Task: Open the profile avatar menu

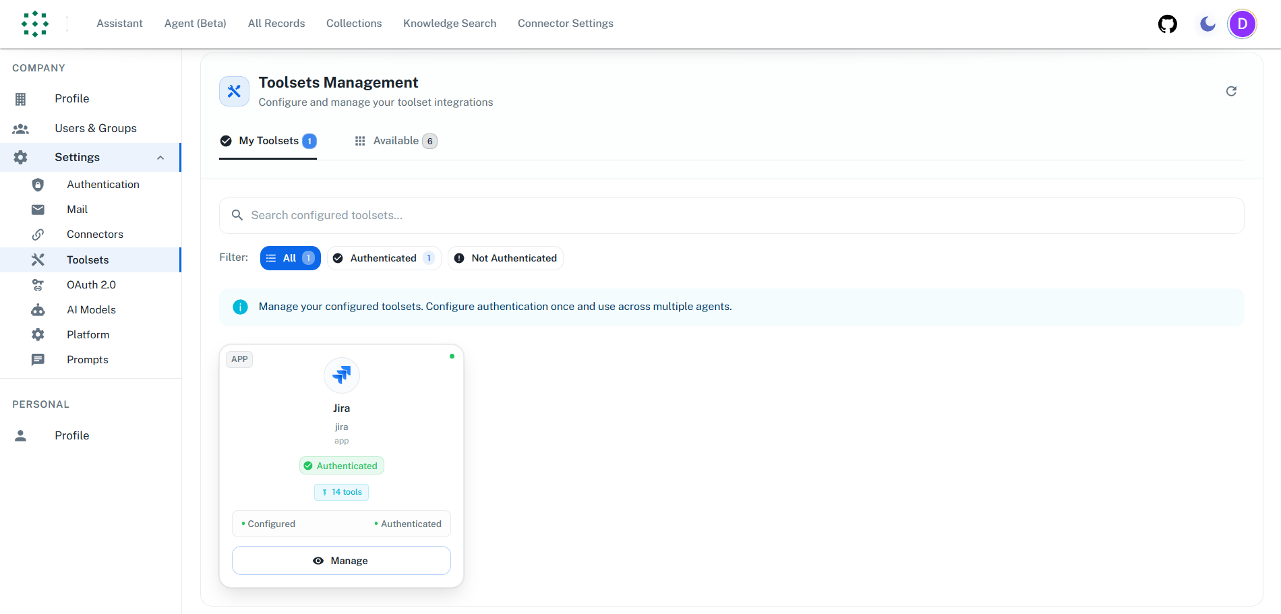Action: (x=1242, y=24)
